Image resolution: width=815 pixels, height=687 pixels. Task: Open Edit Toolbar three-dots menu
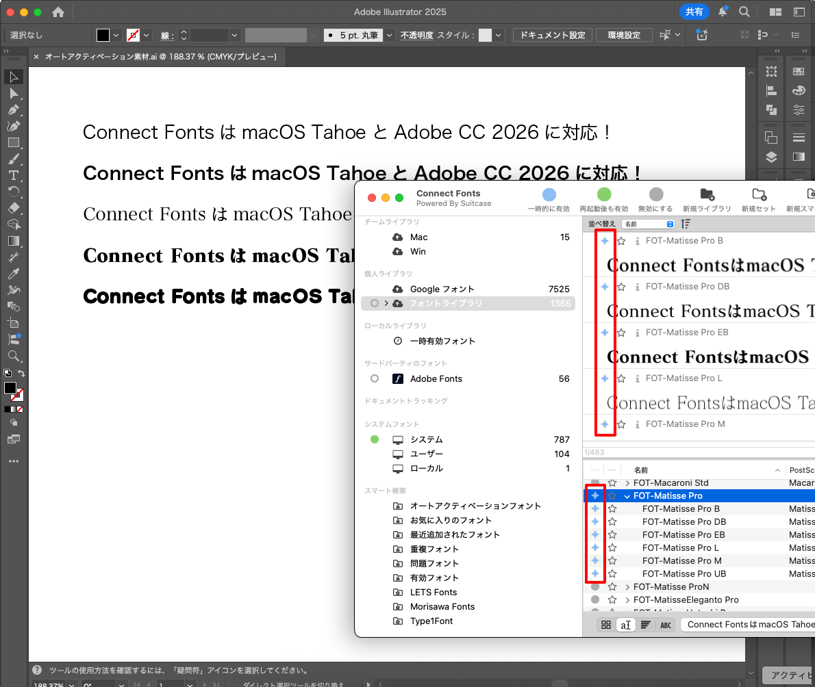tap(14, 461)
